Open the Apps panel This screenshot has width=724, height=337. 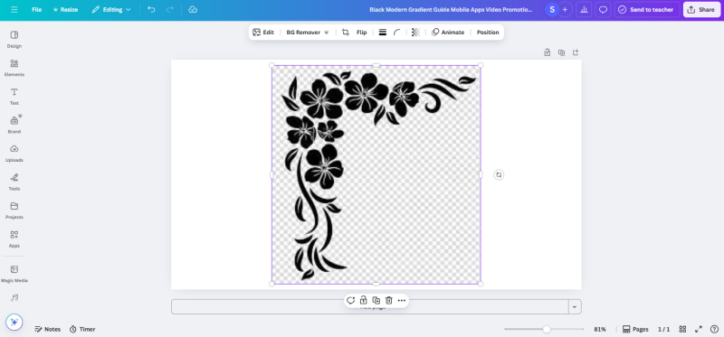(x=14, y=239)
